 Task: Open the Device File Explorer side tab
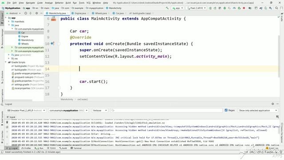pyautogui.click(x=282, y=132)
